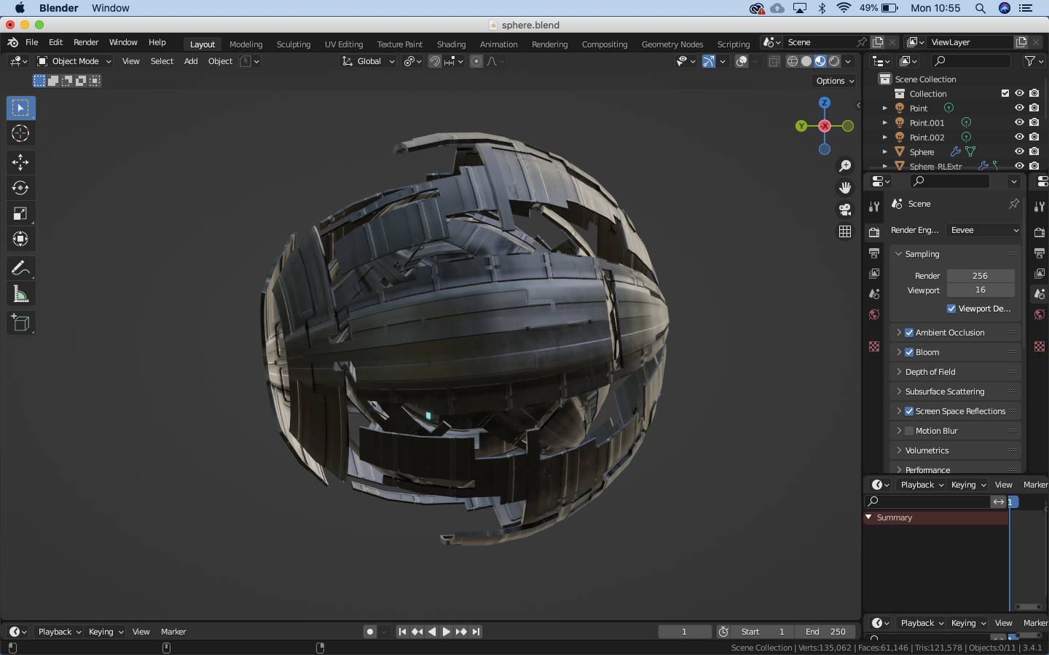Screen dimensions: 1049x655
Task: Select the Move tool
Action: [20, 162]
